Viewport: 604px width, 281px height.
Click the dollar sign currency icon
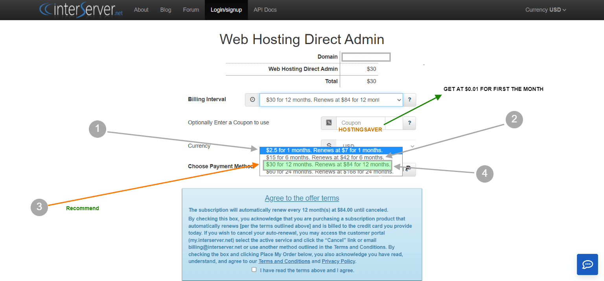click(329, 145)
